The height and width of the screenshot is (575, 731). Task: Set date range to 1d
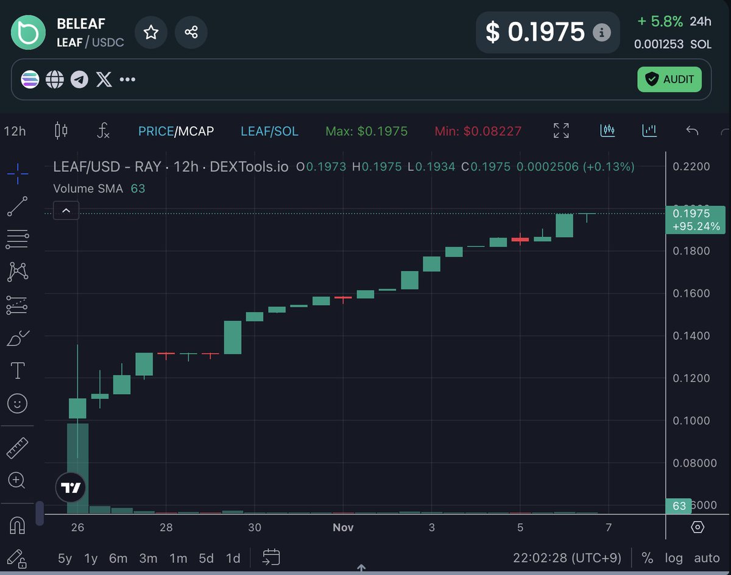tap(233, 559)
